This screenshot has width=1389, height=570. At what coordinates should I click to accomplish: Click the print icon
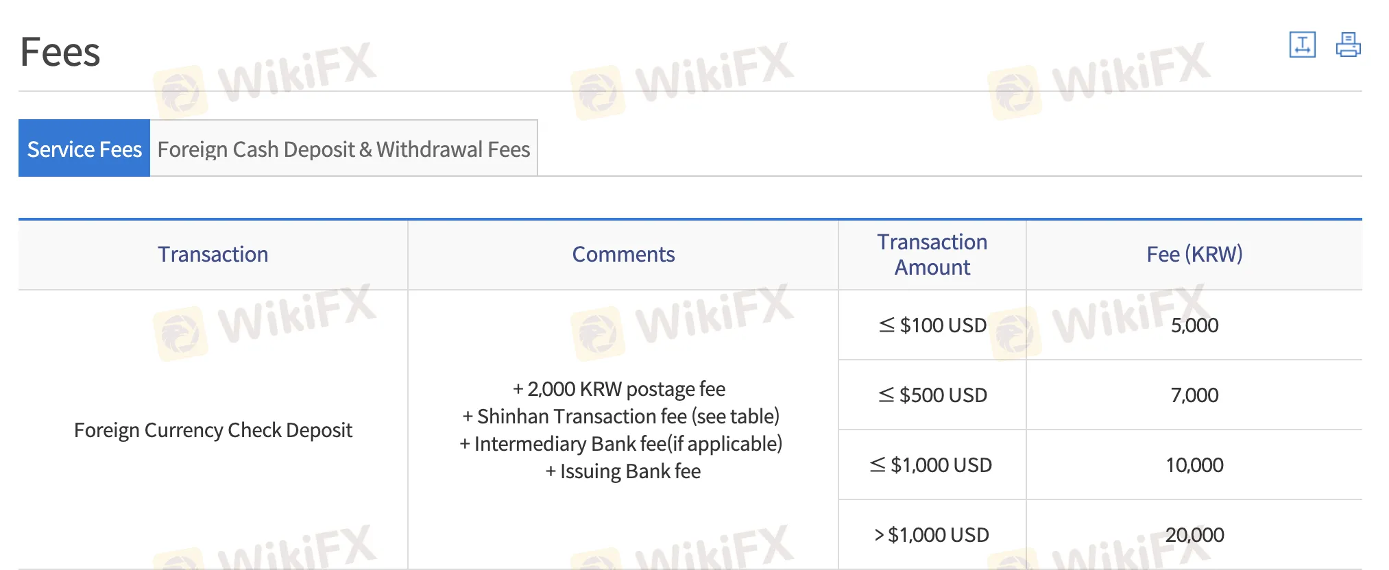tap(1348, 45)
